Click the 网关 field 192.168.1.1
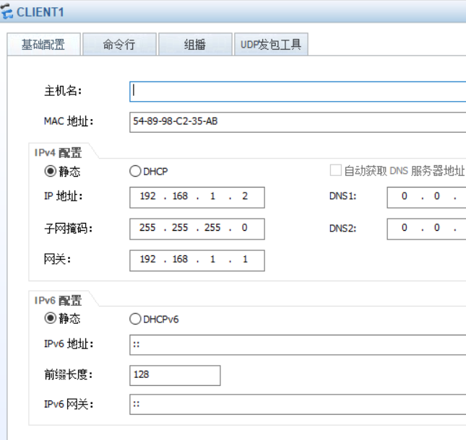466x440 pixels. point(197,260)
